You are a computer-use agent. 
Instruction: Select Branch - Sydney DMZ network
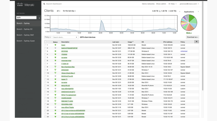pos(28,35)
